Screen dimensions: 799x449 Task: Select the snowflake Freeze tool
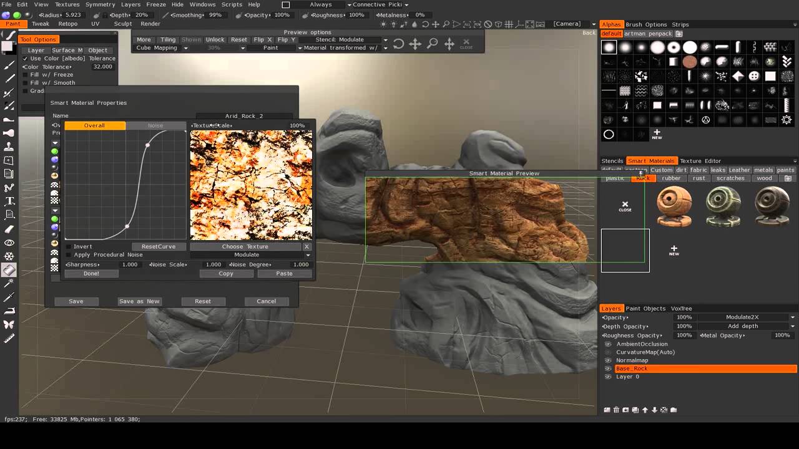(9, 256)
